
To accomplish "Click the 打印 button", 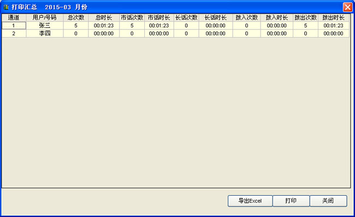I will pyautogui.click(x=291, y=201).
